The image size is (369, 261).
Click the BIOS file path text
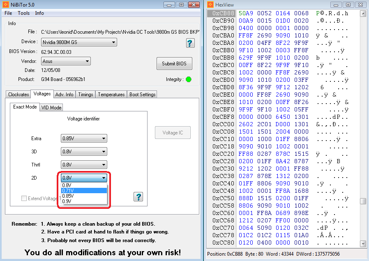(120, 32)
